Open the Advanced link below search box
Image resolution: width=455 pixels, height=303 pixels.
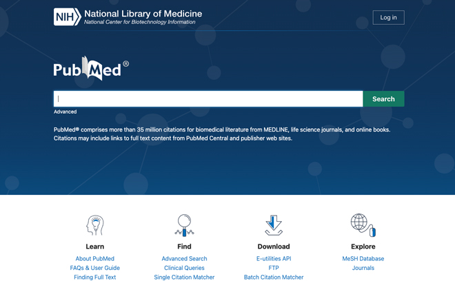(65, 112)
